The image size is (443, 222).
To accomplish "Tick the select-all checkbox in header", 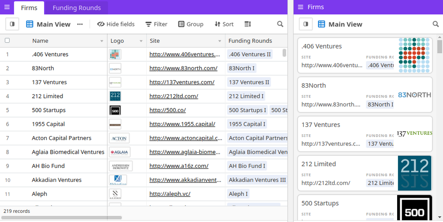I will tap(7, 41).
